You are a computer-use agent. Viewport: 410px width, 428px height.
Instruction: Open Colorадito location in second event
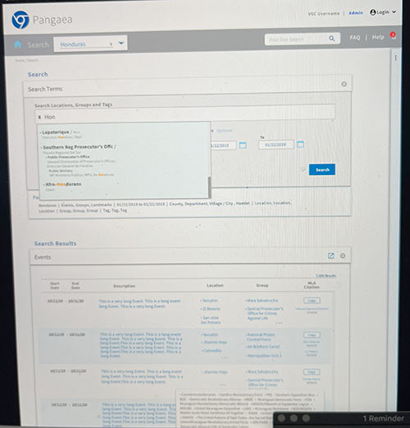(212, 351)
